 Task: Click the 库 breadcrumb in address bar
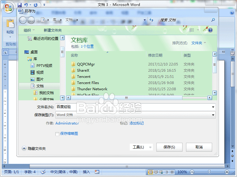(55, 20)
